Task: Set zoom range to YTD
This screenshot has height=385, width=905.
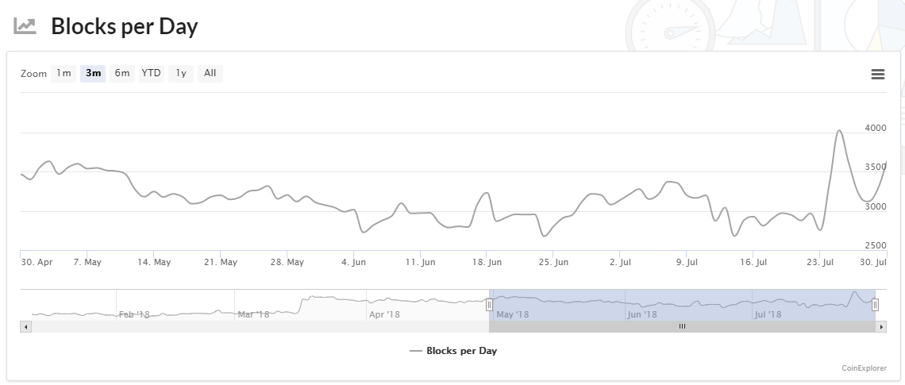Action: [x=151, y=74]
